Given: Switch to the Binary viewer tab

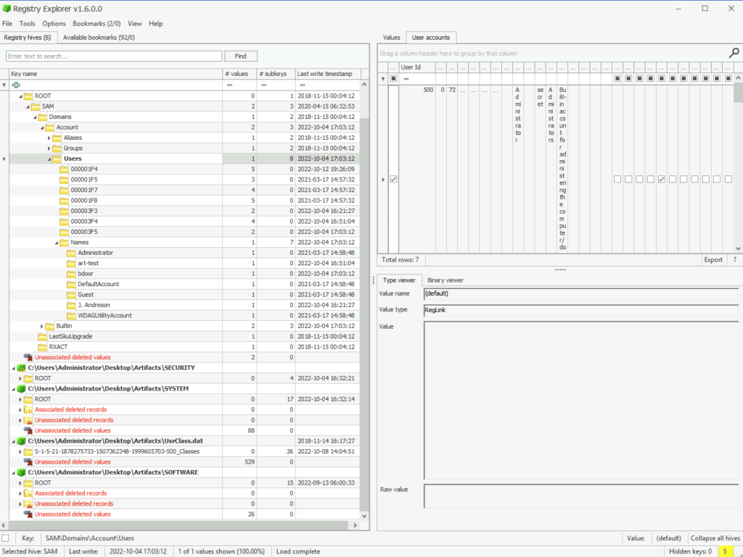Looking at the screenshot, I should pos(446,280).
